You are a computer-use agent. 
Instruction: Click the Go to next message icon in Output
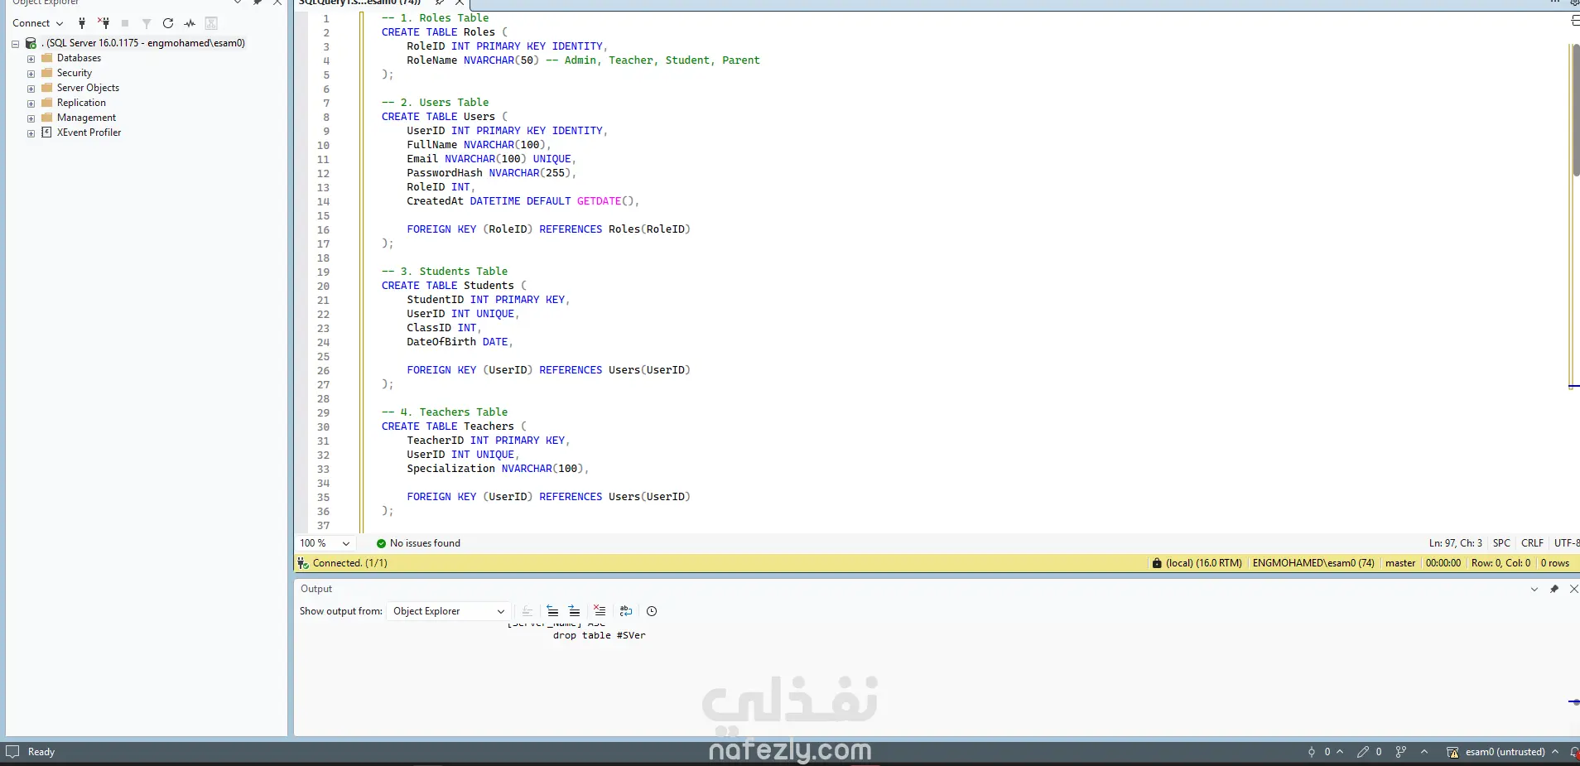click(x=574, y=611)
